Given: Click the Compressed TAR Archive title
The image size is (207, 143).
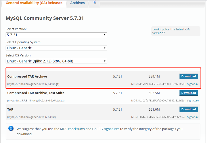Looking at the screenshot, I should pos(27,77).
